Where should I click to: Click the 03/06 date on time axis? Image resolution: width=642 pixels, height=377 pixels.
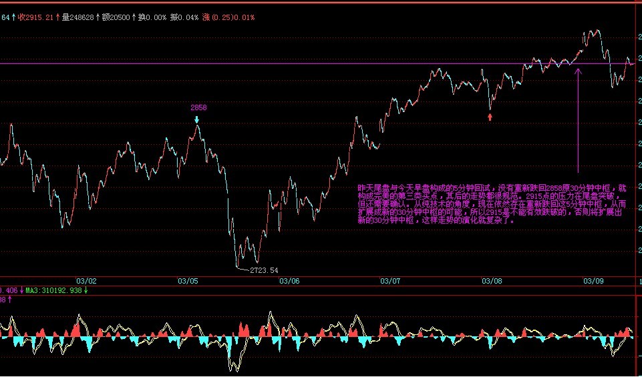tap(289, 282)
